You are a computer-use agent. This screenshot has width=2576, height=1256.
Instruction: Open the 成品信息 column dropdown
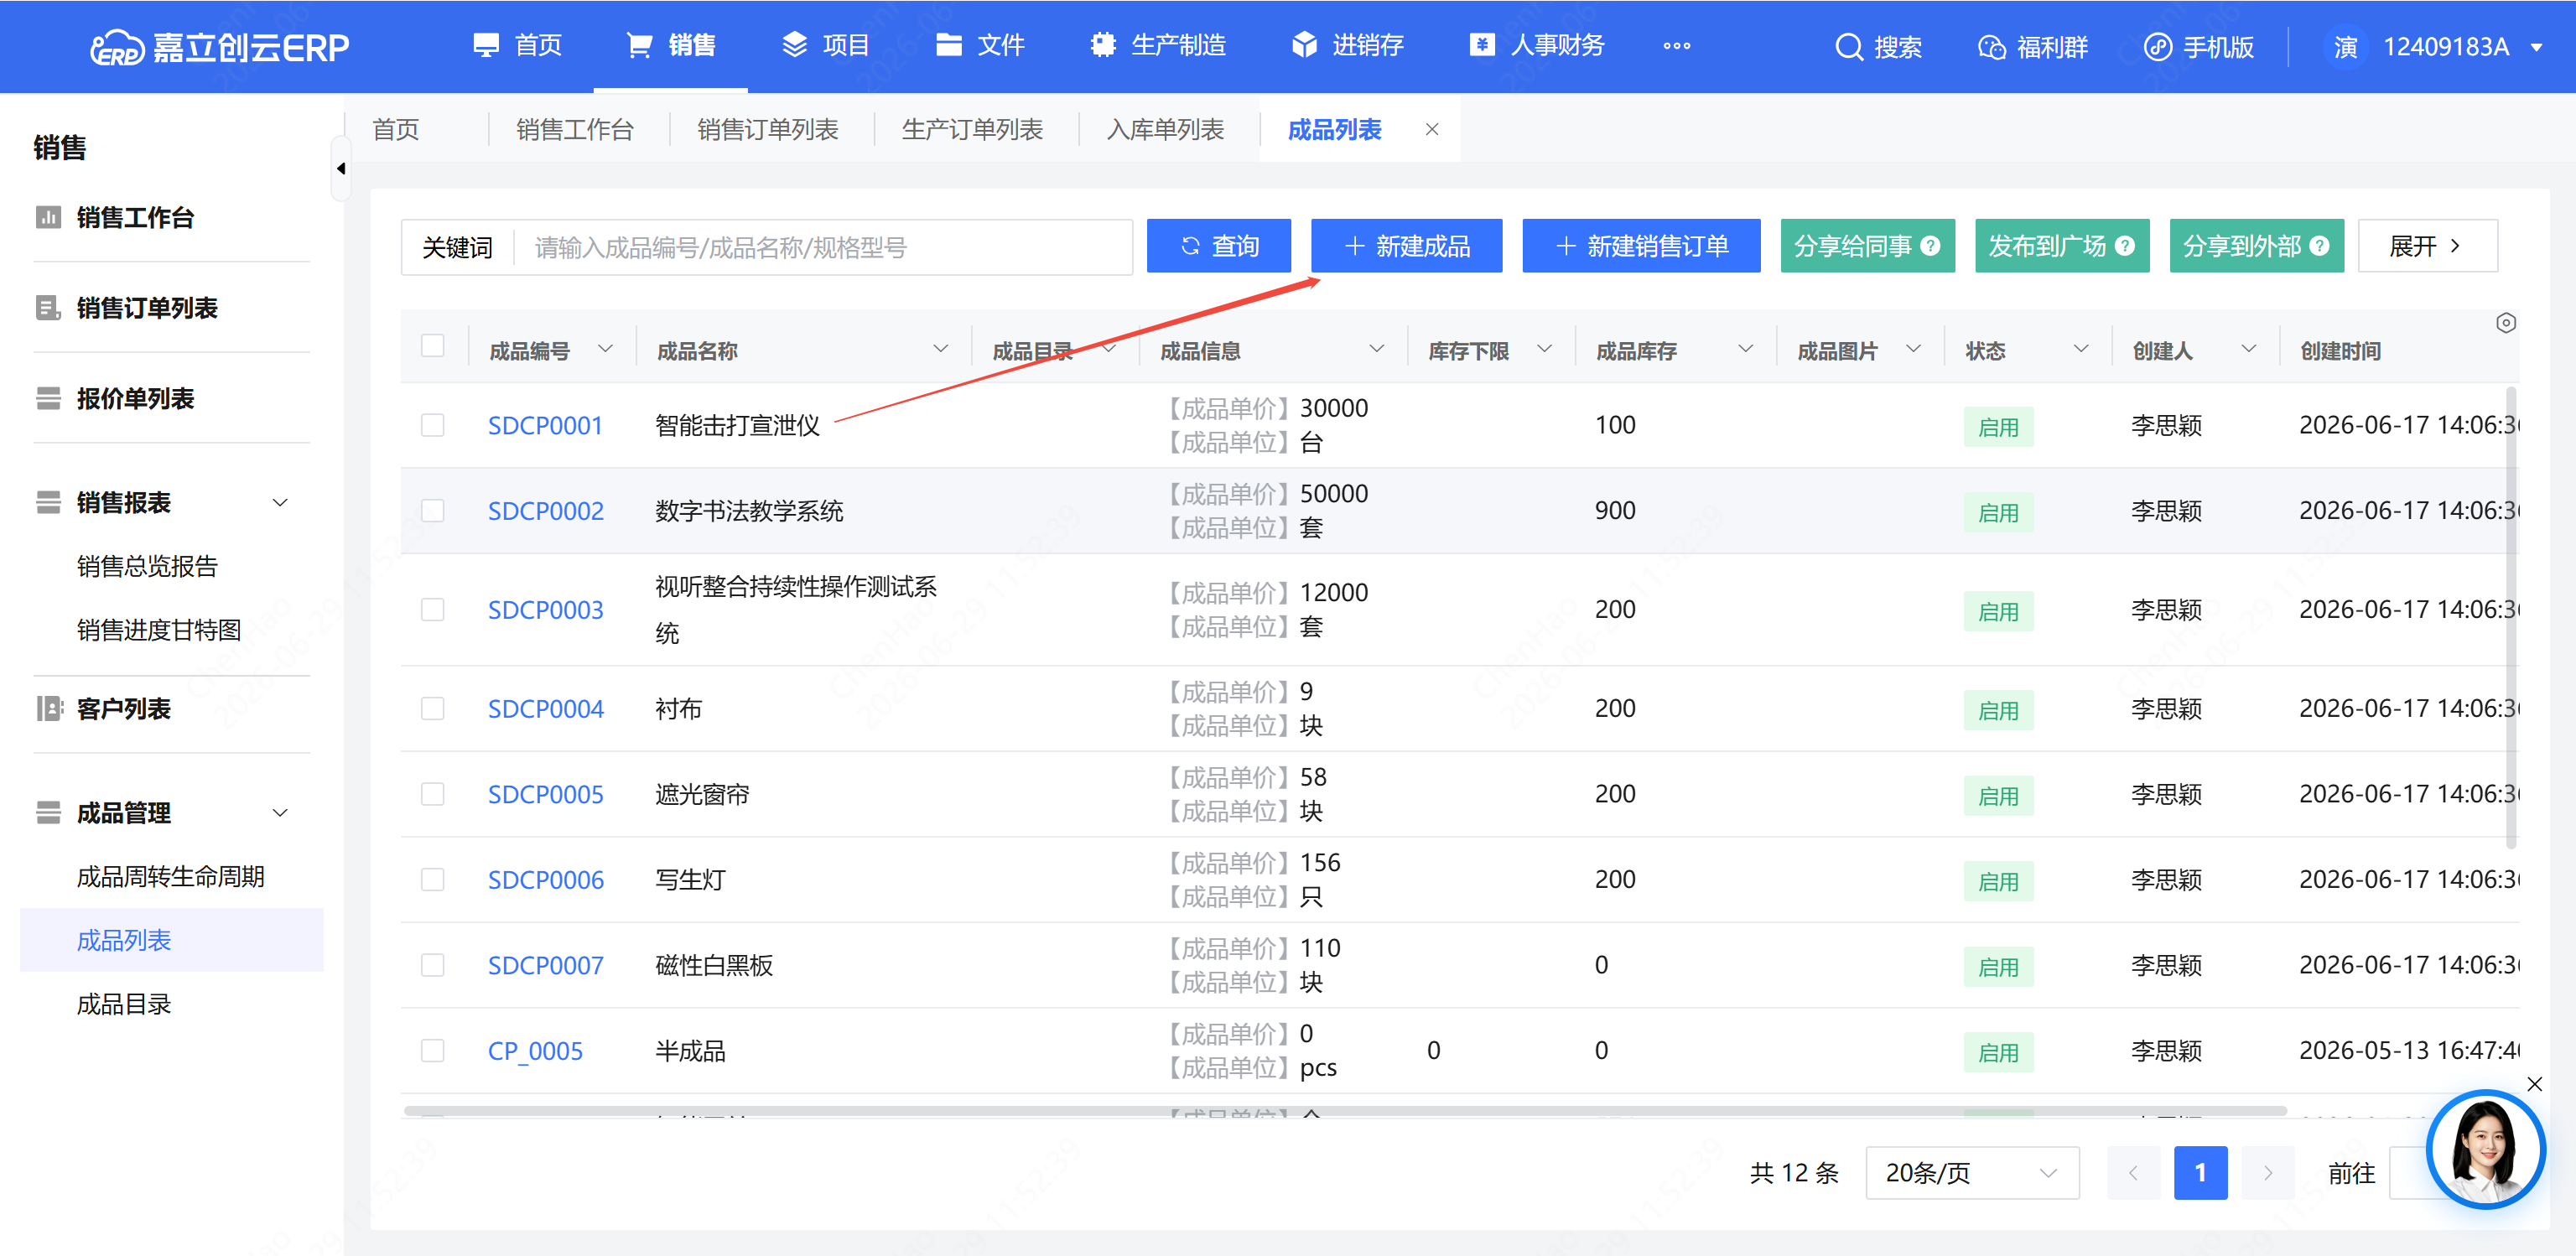point(1376,349)
